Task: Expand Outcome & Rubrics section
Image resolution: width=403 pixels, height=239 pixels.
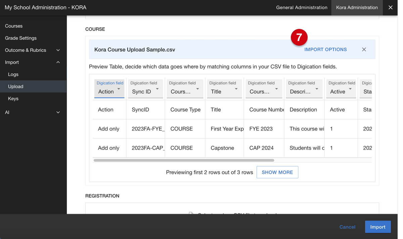Action: (33, 50)
